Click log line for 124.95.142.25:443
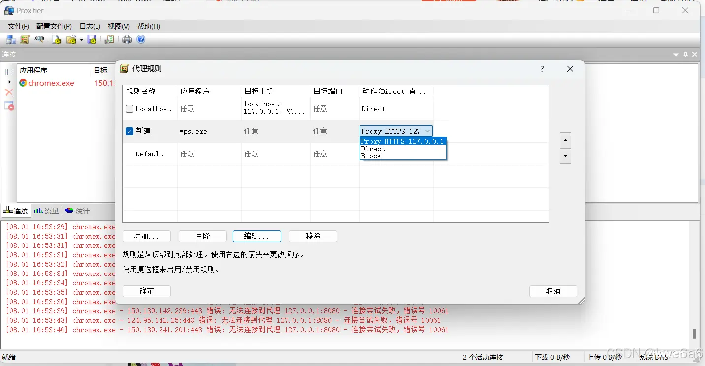The height and width of the screenshot is (366, 705). click(x=223, y=320)
